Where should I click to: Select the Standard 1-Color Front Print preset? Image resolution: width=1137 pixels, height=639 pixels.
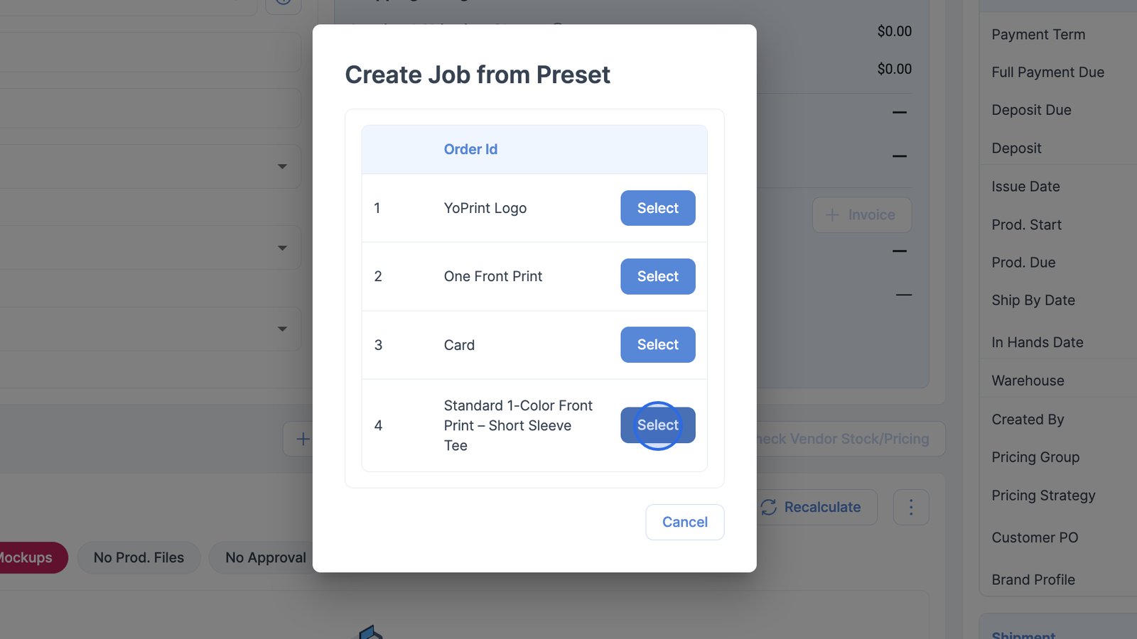[x=657, y=425]
